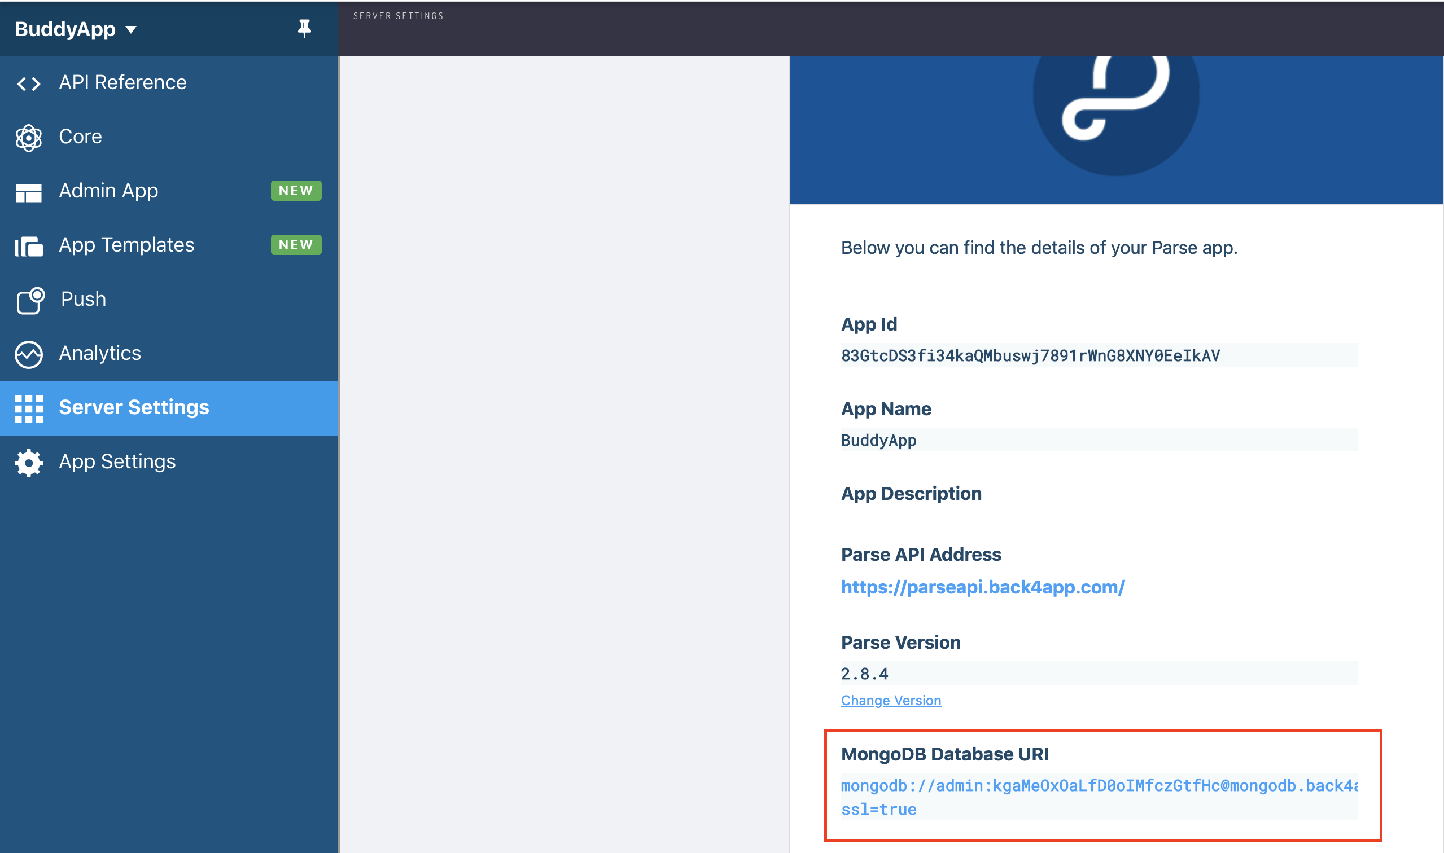Open the BuddyApp app switcher dropdown
This screenshot has width=1444, height=853.
[76, 29]
